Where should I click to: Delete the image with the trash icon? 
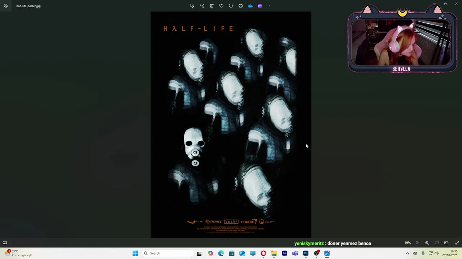click(212, 6)
